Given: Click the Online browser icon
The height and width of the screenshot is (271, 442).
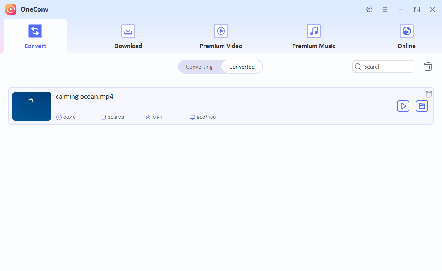Looking at the screenshot, I should [x=406, y=31].
